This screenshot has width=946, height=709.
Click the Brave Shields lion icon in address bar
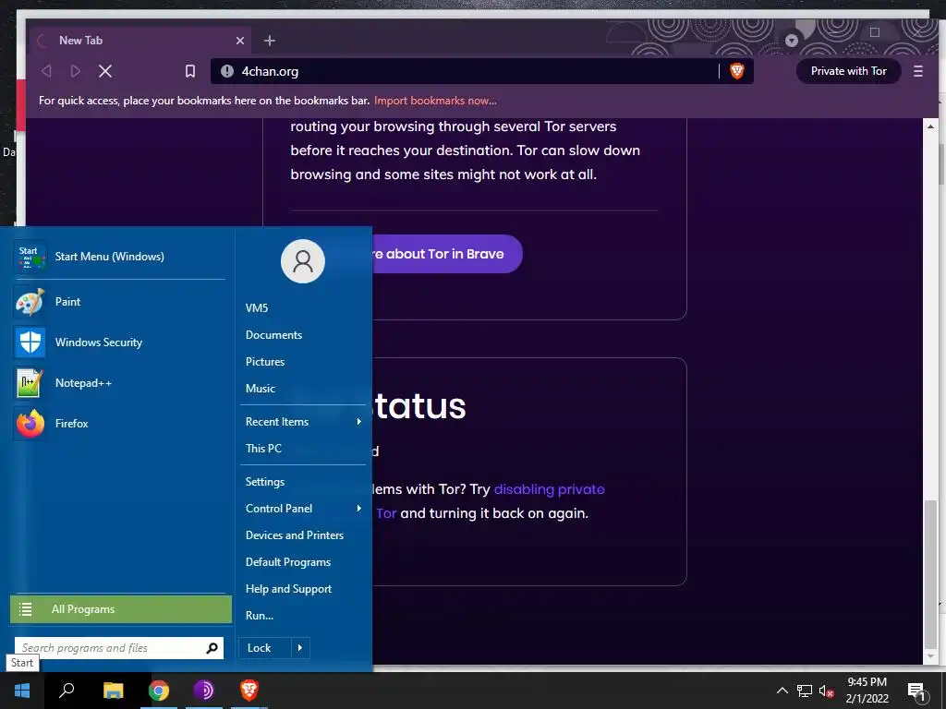[x=736, y=71]
